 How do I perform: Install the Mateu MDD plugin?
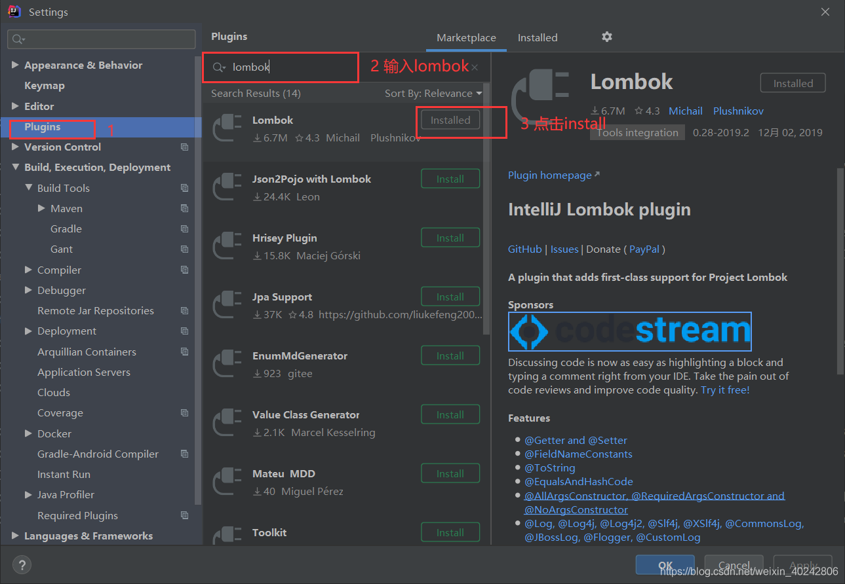450,473
